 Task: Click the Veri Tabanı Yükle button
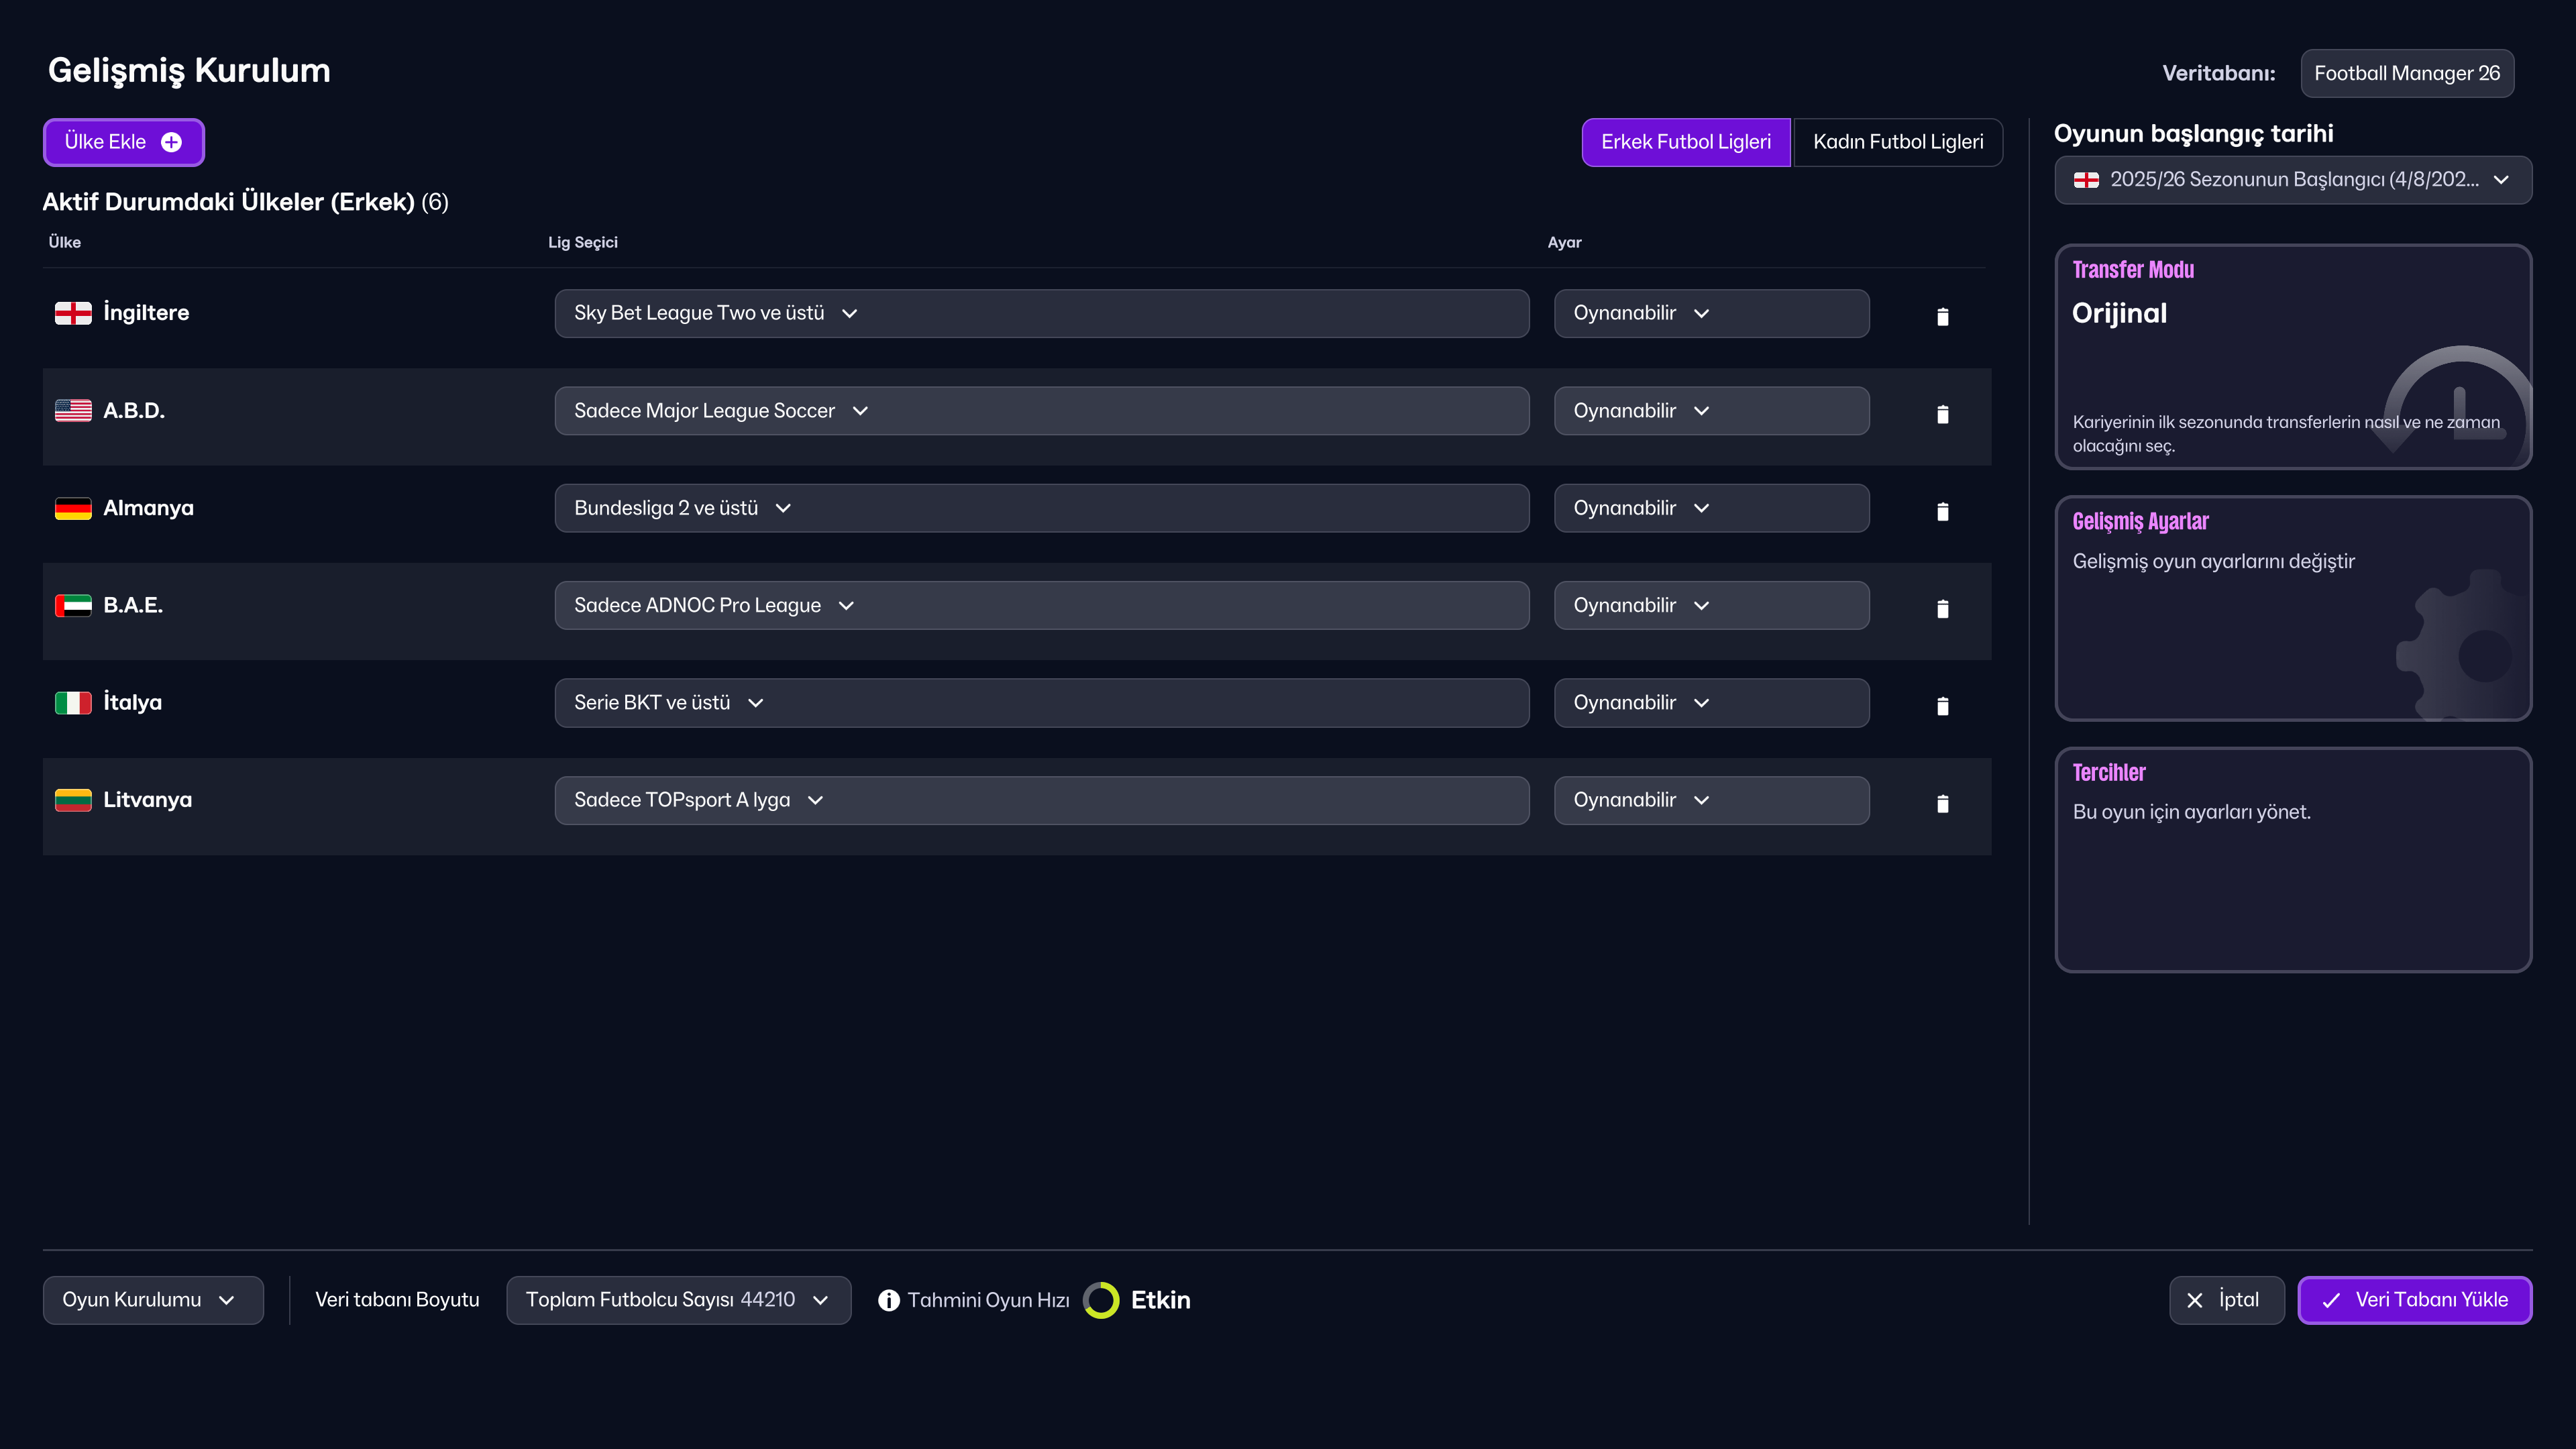coord(2414,1300)
